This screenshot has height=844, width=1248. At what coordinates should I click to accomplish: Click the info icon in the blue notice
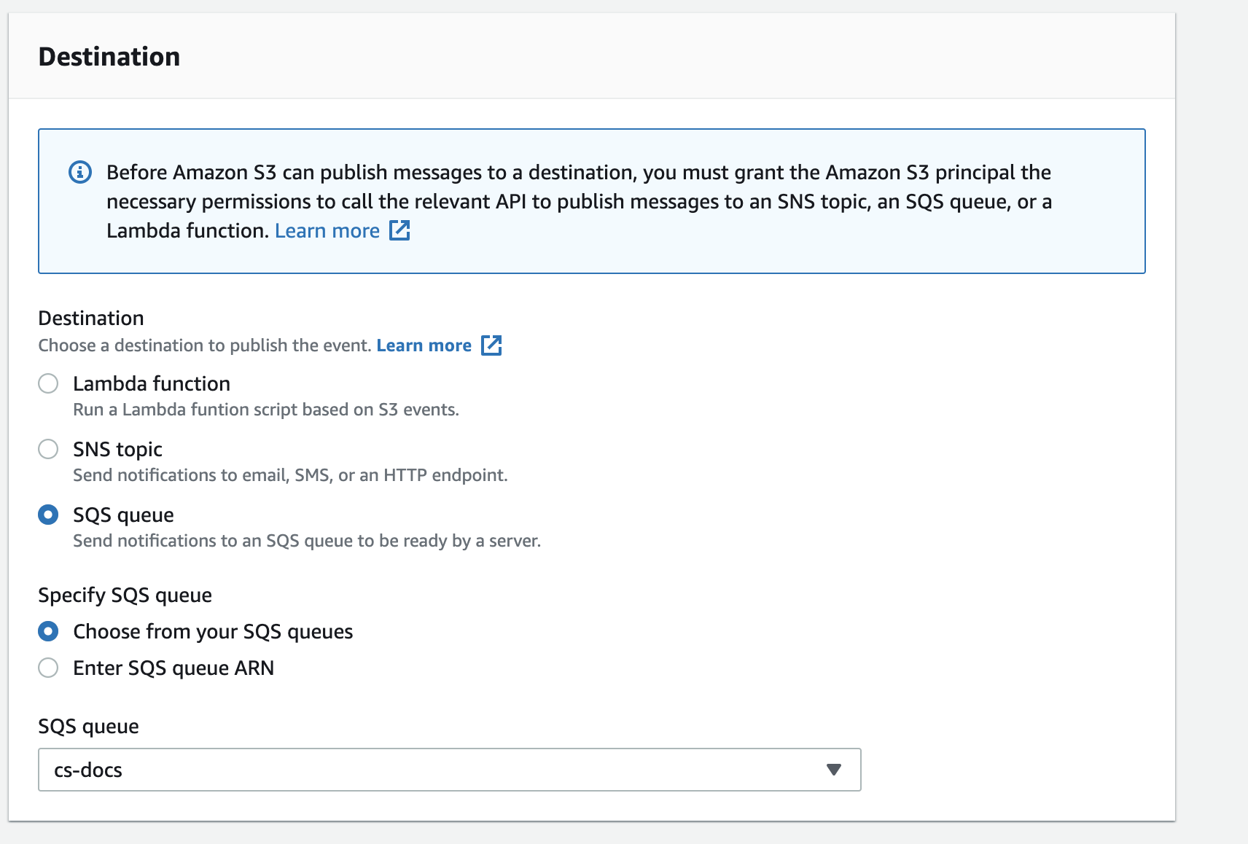[x=80, y=173]
